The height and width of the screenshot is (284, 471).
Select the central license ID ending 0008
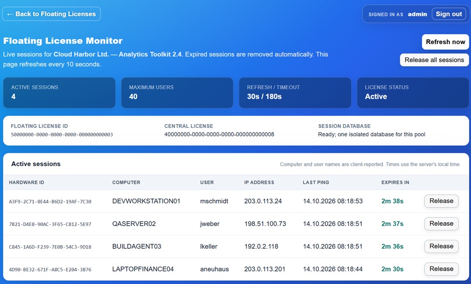[x=219, y=134]
